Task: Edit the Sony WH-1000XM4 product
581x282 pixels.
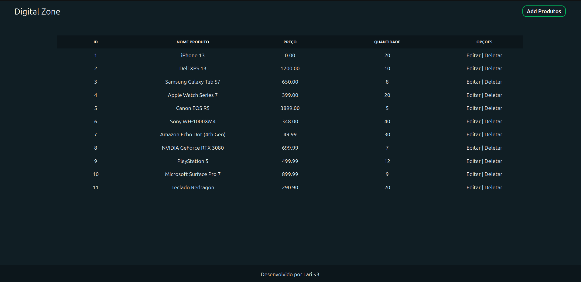Action: point(473,121)
